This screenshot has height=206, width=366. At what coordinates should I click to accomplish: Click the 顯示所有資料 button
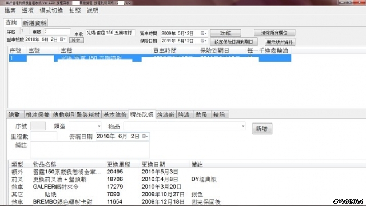tap(280, 42)
